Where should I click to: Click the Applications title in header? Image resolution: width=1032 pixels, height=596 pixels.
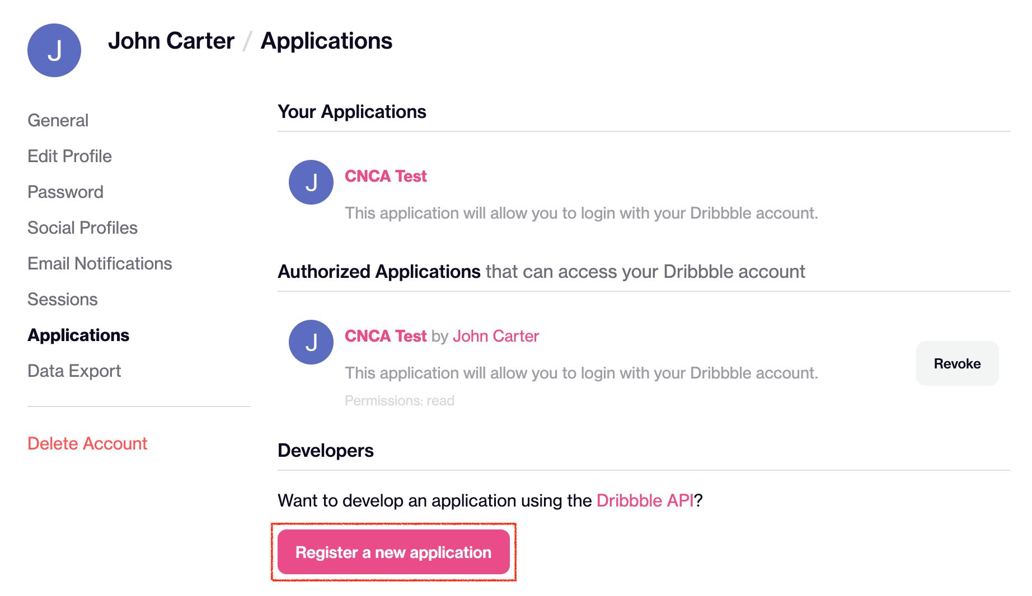(327, 41)
